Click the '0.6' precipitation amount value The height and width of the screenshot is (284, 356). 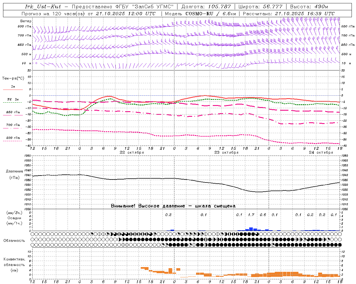(x=263, y=215)
